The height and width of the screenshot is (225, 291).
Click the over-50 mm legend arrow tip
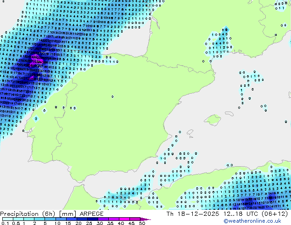pos(145,219)
